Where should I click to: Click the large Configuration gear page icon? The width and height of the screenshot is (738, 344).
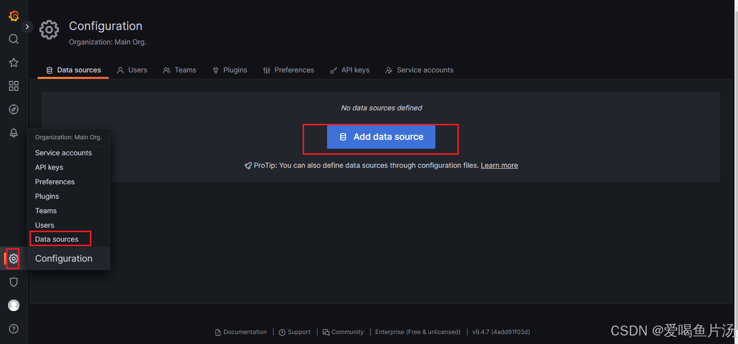point(49,30)
